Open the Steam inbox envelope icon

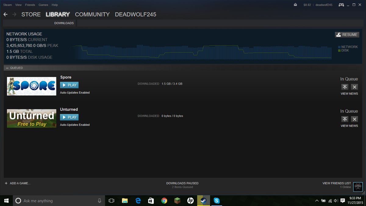click(295, 5)
